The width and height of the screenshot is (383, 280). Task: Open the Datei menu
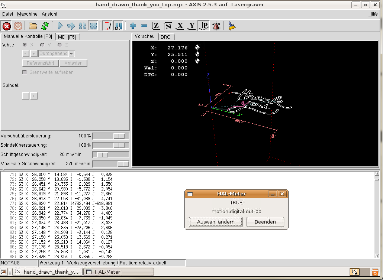(7, 14)
